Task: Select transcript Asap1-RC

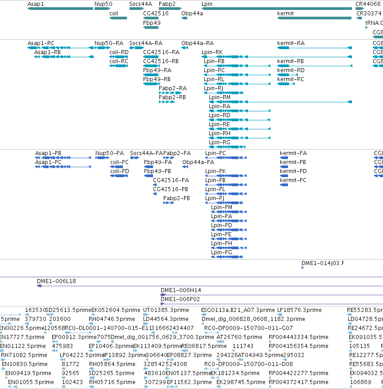Action: (x=60, y=48)
